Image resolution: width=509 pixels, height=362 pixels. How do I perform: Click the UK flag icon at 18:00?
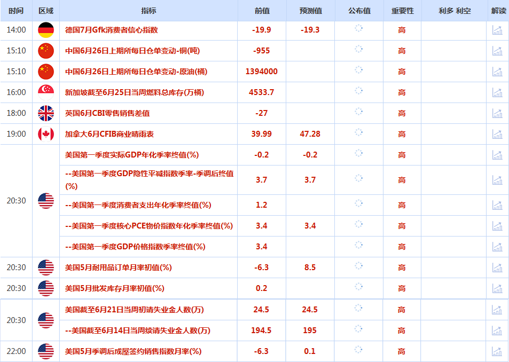46,113
